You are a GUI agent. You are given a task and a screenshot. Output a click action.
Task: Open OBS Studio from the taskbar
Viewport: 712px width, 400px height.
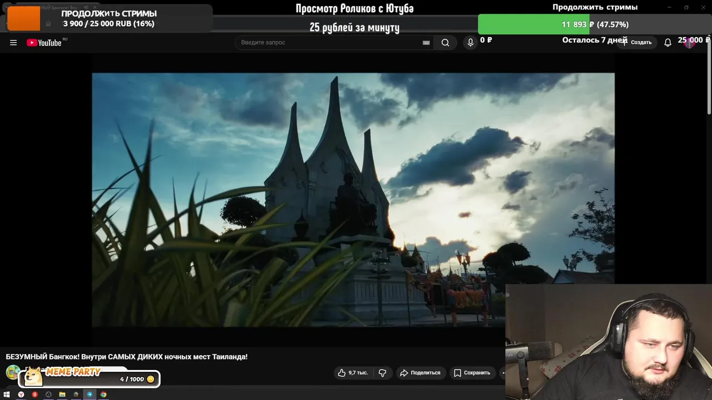48,394
